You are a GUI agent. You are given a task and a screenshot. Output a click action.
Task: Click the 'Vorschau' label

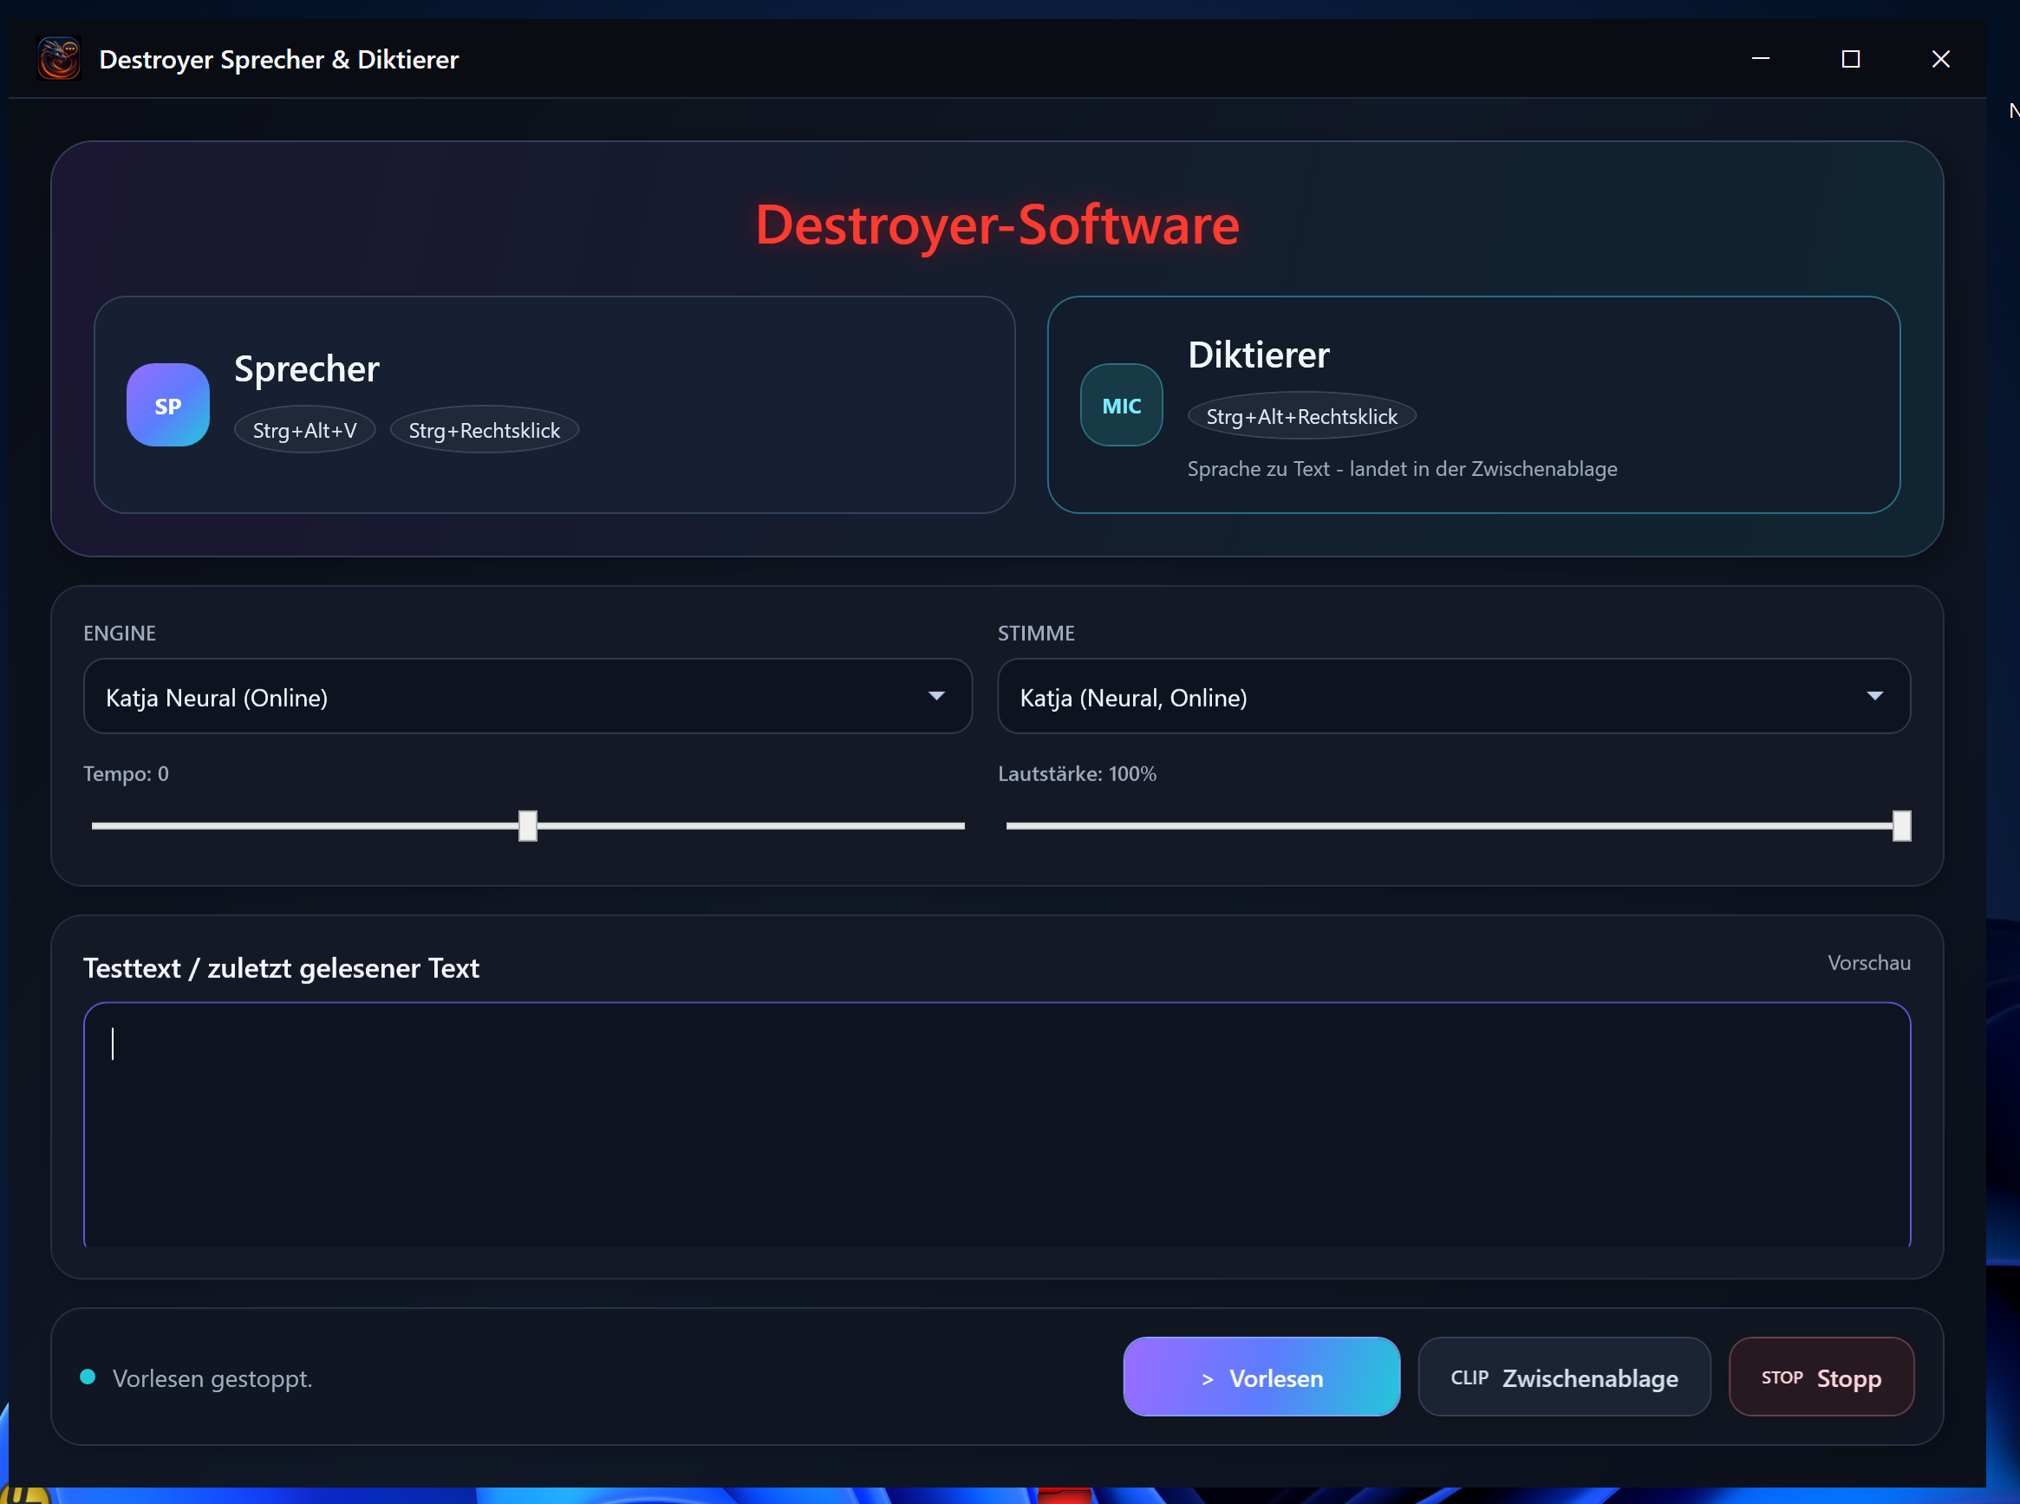(x=1868, y=962)
